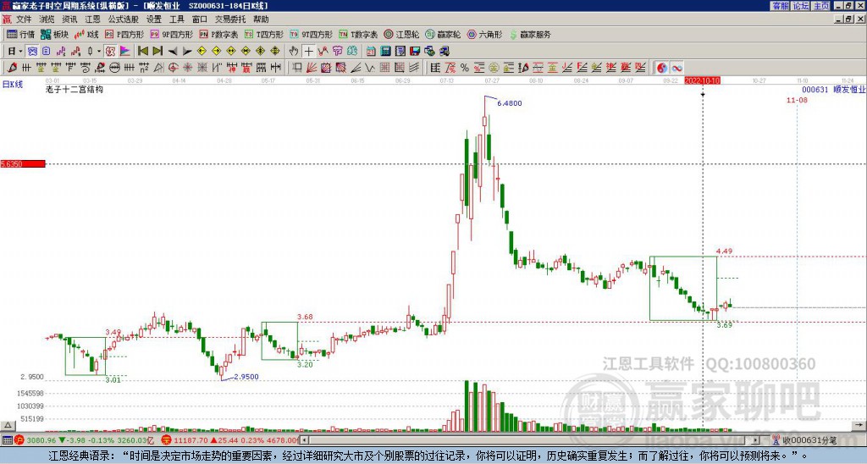This screenshot has width=867, height=464.
Task: Click the 6.4800 peak price label
Action: click(509, 103)
